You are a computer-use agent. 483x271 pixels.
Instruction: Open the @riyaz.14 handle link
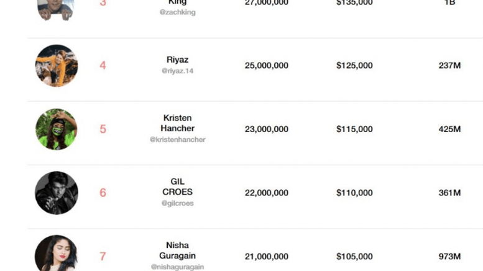177,71
